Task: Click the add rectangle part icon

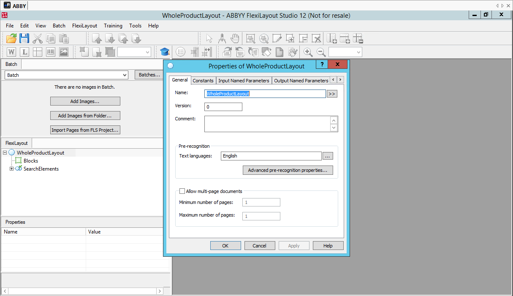Action: [x=290, y=39]
